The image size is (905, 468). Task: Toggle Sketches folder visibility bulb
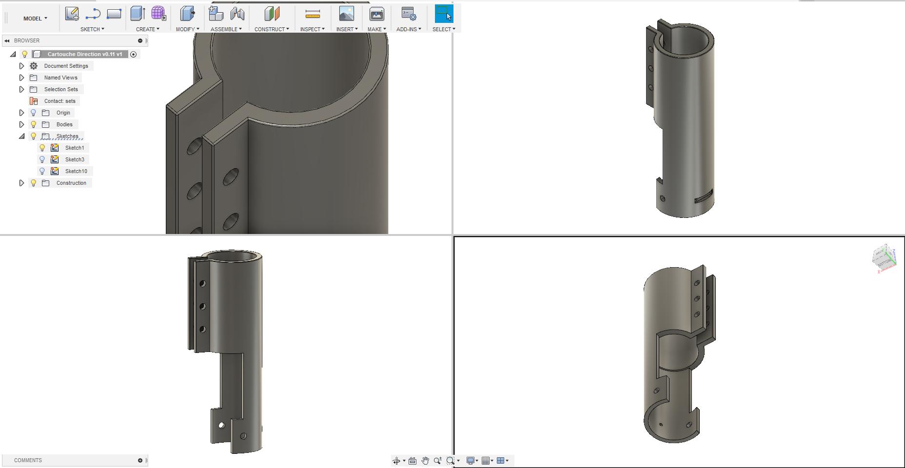click(34, 136)
